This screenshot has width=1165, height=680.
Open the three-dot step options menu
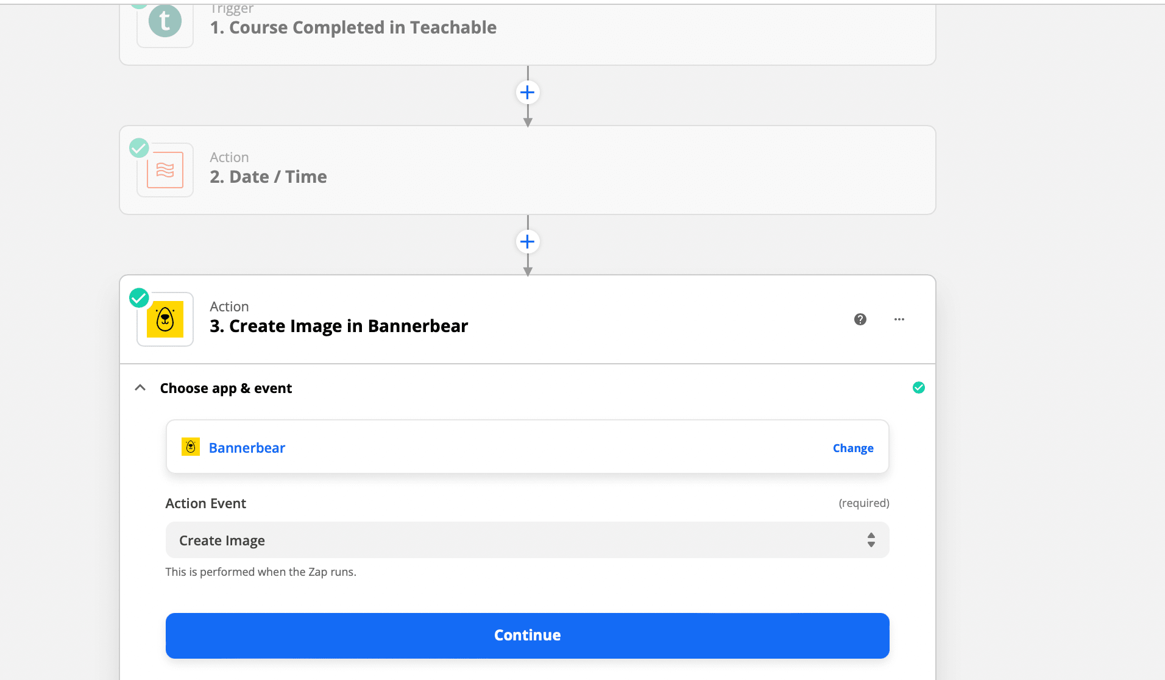(899, 319)
